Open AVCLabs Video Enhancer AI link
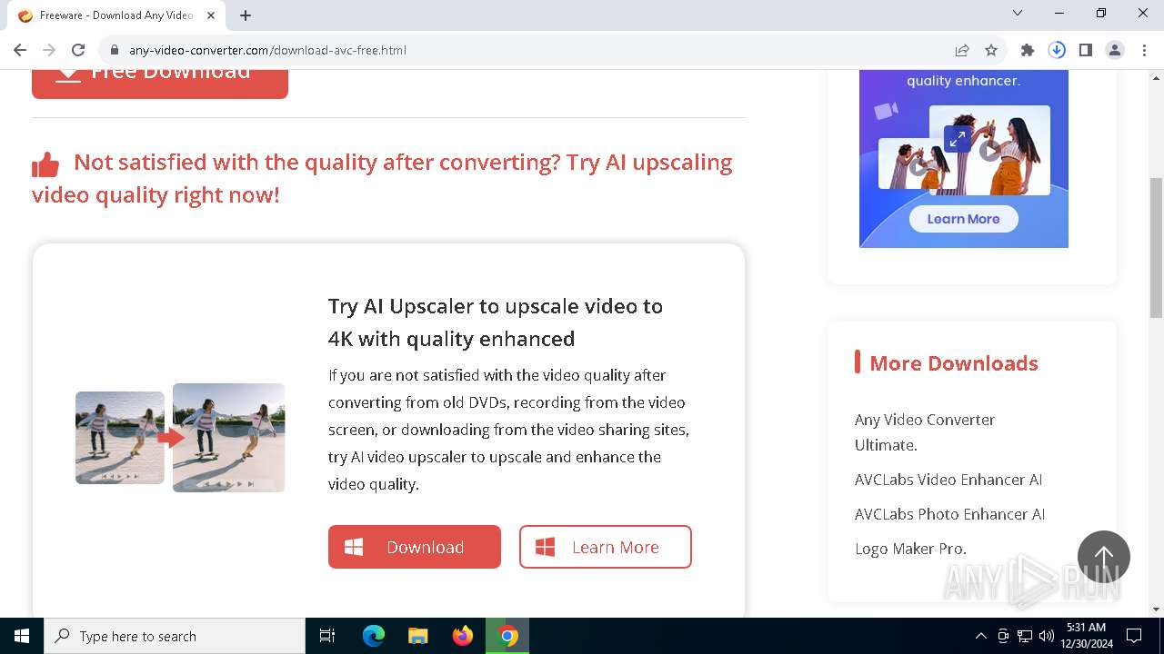Screen dimensions: 1164x654 [x=948, y=480]
